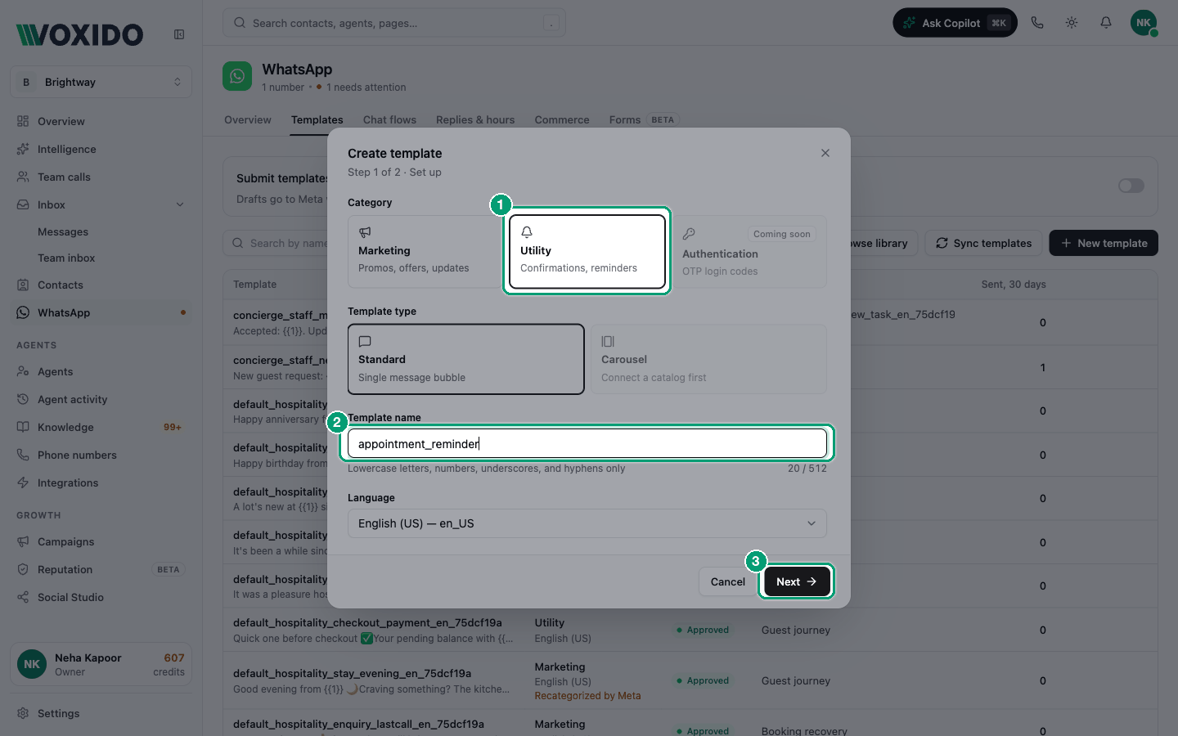Go to Phone numbers page

[x=101, y=455]
